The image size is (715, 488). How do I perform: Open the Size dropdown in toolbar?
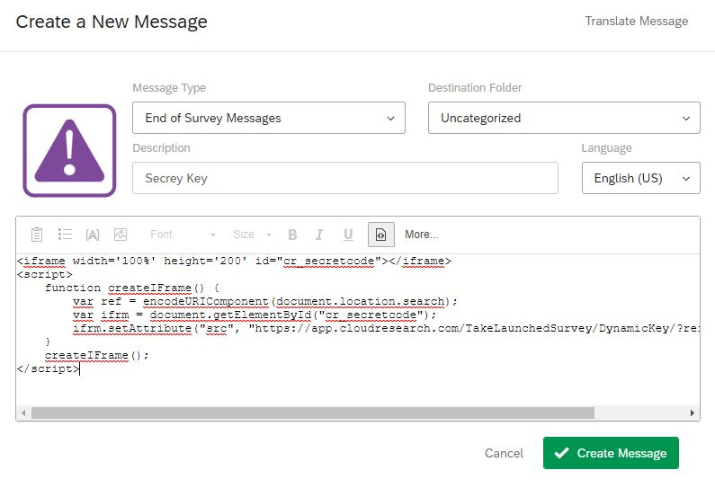pos(252,235)
